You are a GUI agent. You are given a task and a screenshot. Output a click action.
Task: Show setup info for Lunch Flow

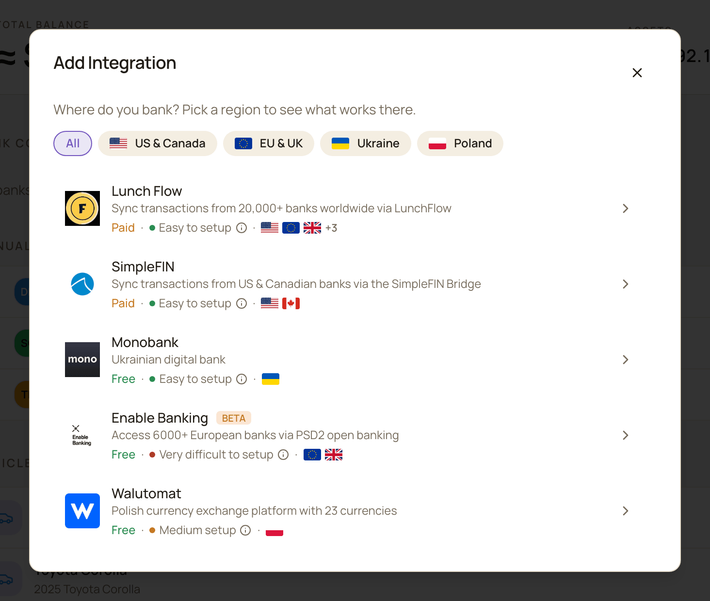click(242, 228)
